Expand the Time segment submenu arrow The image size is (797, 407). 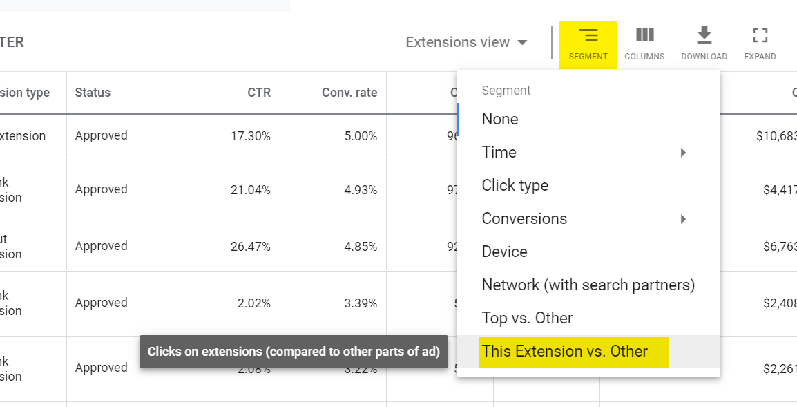click(683, 153)
